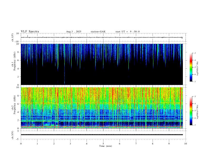
Task: Click the ch.1 voltage waveform trace
Action: (x=102, y=37)
